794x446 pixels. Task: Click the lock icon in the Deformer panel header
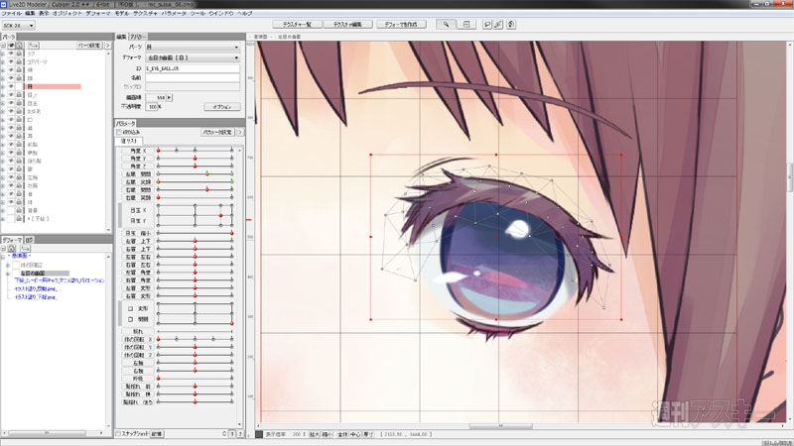tap(12, 249)
